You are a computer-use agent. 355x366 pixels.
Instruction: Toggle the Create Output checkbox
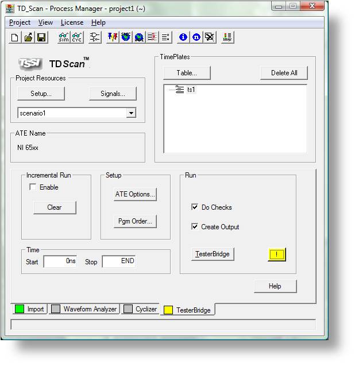(195, 227)
